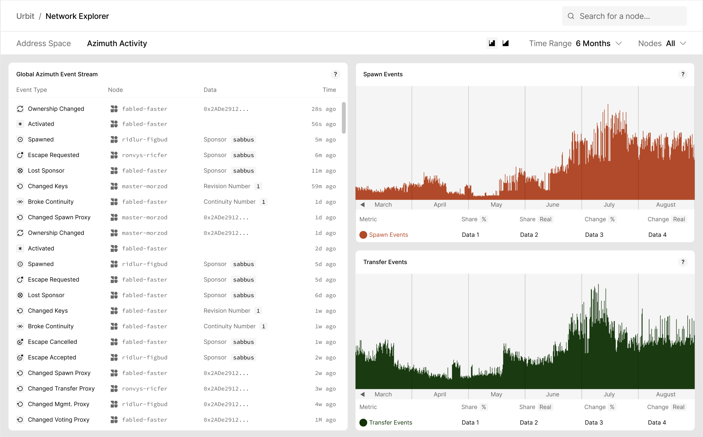Click sigil icon beside ridlur-figbud 5m ago

click(x=114, y=139)
